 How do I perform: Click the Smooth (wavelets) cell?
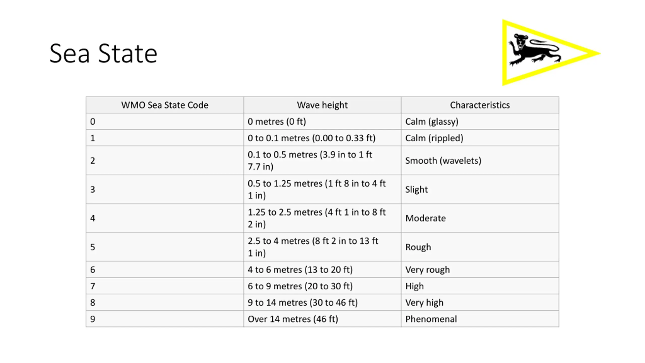(x=480, y=161)
